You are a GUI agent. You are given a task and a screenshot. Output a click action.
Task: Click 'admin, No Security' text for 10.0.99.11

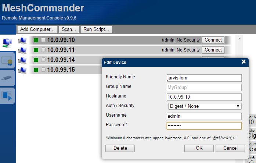(181, 50)
